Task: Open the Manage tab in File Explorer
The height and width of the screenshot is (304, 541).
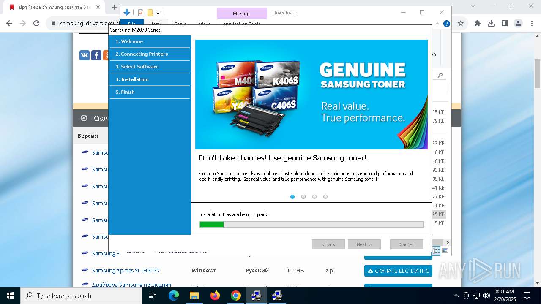Action: [242, 14]
